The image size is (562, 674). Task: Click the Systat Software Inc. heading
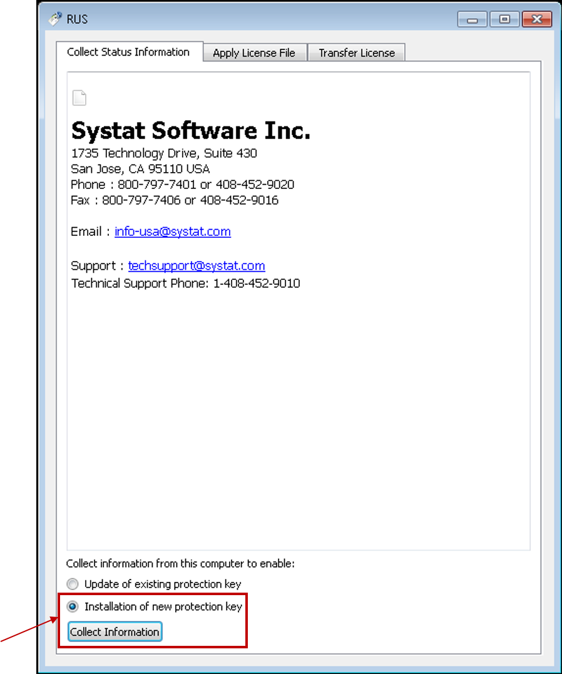pos(190,131)
